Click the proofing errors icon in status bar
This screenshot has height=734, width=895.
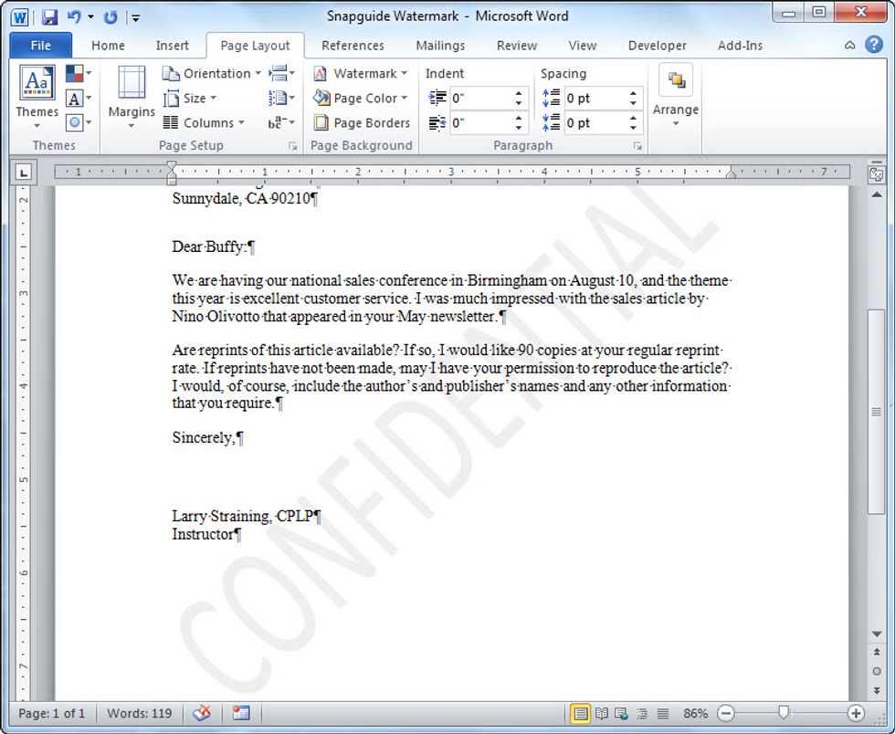pos(203,713)
